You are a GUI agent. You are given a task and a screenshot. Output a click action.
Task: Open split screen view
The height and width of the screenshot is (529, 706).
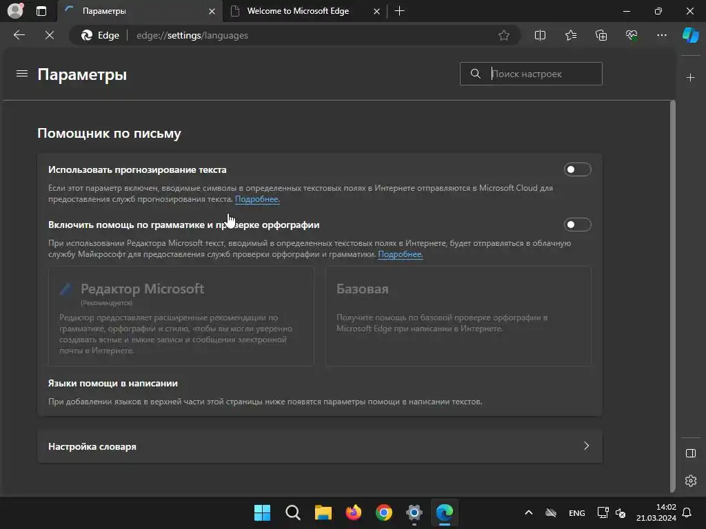tap(540, 35)
